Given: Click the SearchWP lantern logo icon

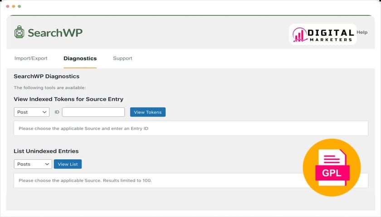Looking at the screenshot, I should pos(19,33).
